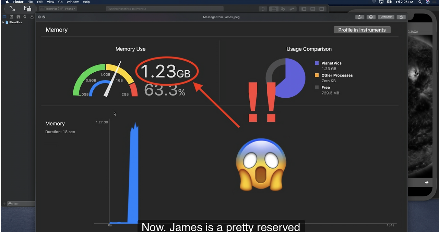439x232 pixels.
Task: Choose the iPhone X run destination
Action: pyautogui.click(x=70, y=9)
